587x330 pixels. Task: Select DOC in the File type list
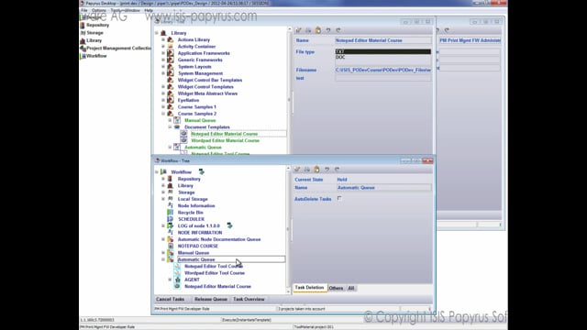pos(383,57)
